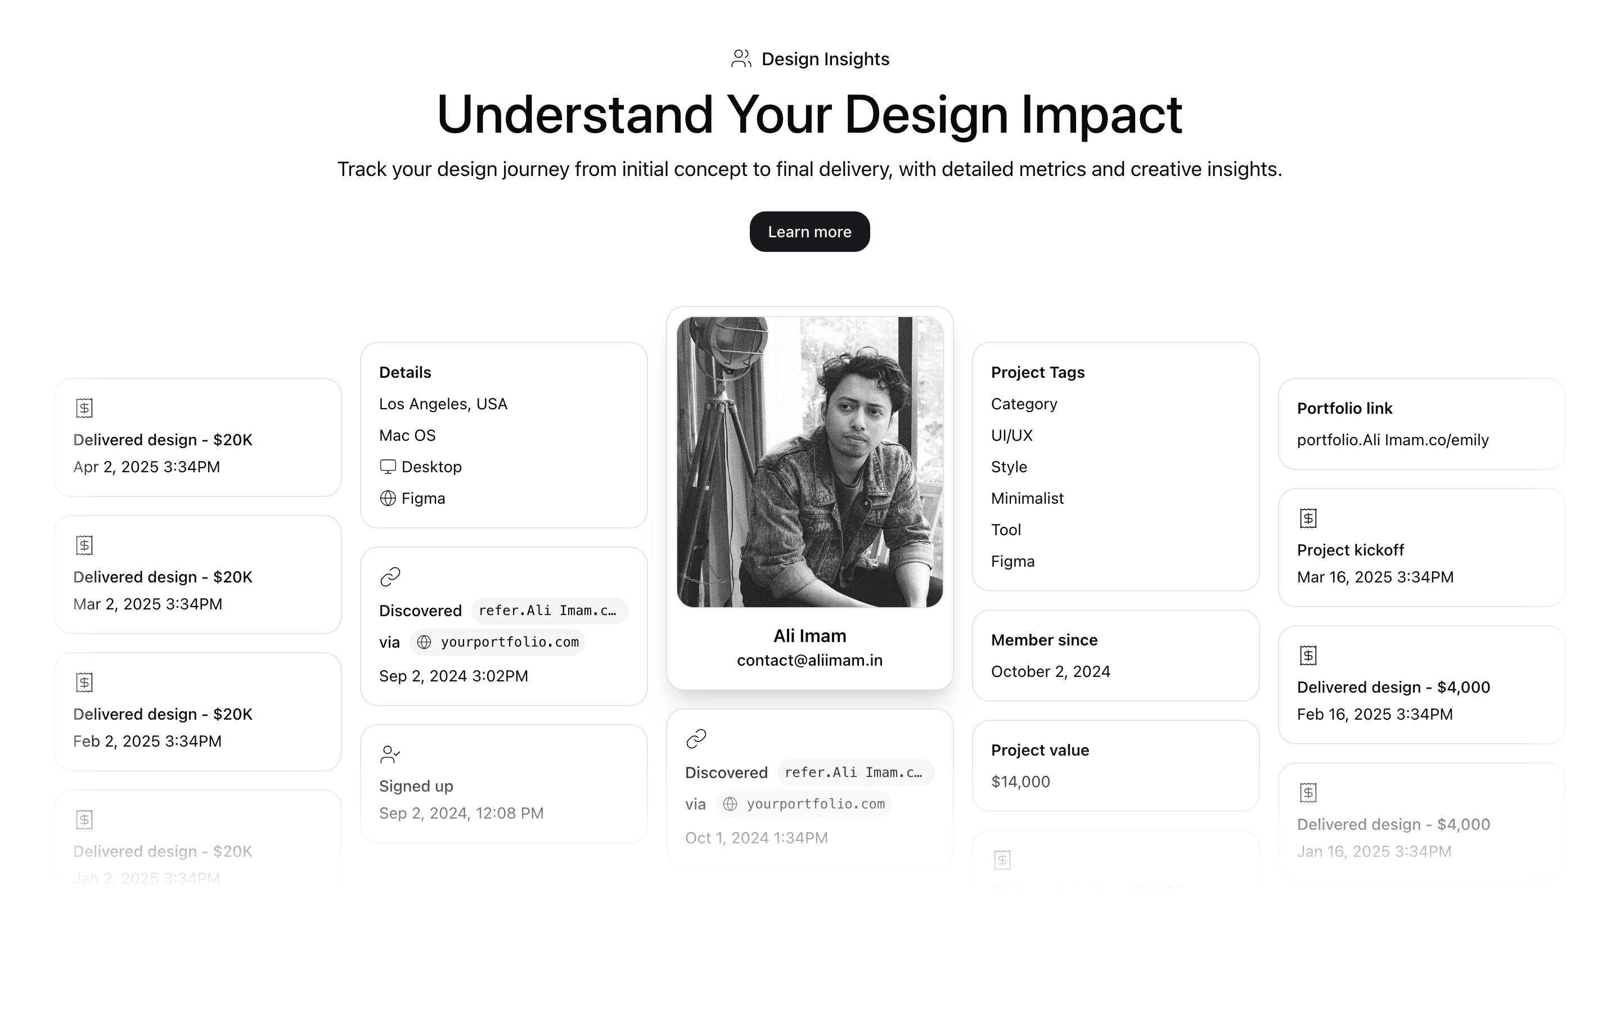
Task: Select the $14,000 Project value card
Action: 1115,766
